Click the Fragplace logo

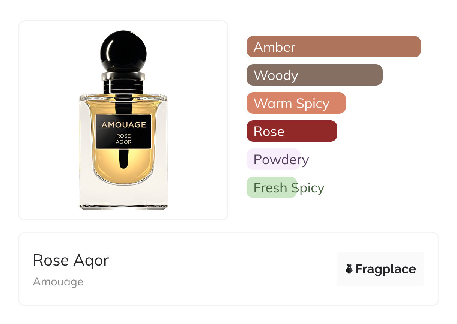click(381, 269)
